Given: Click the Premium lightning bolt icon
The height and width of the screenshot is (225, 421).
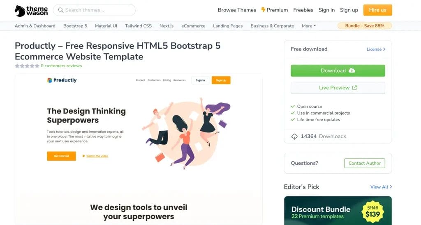Looking at the screenshot, I should (263, 10).
